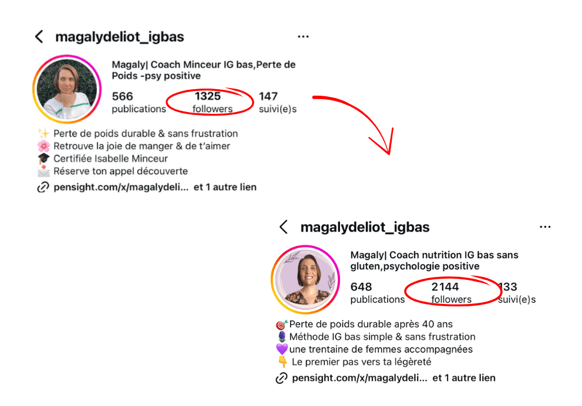Expand 'et 1 autre lien' on bottom profile

(463, 378)
